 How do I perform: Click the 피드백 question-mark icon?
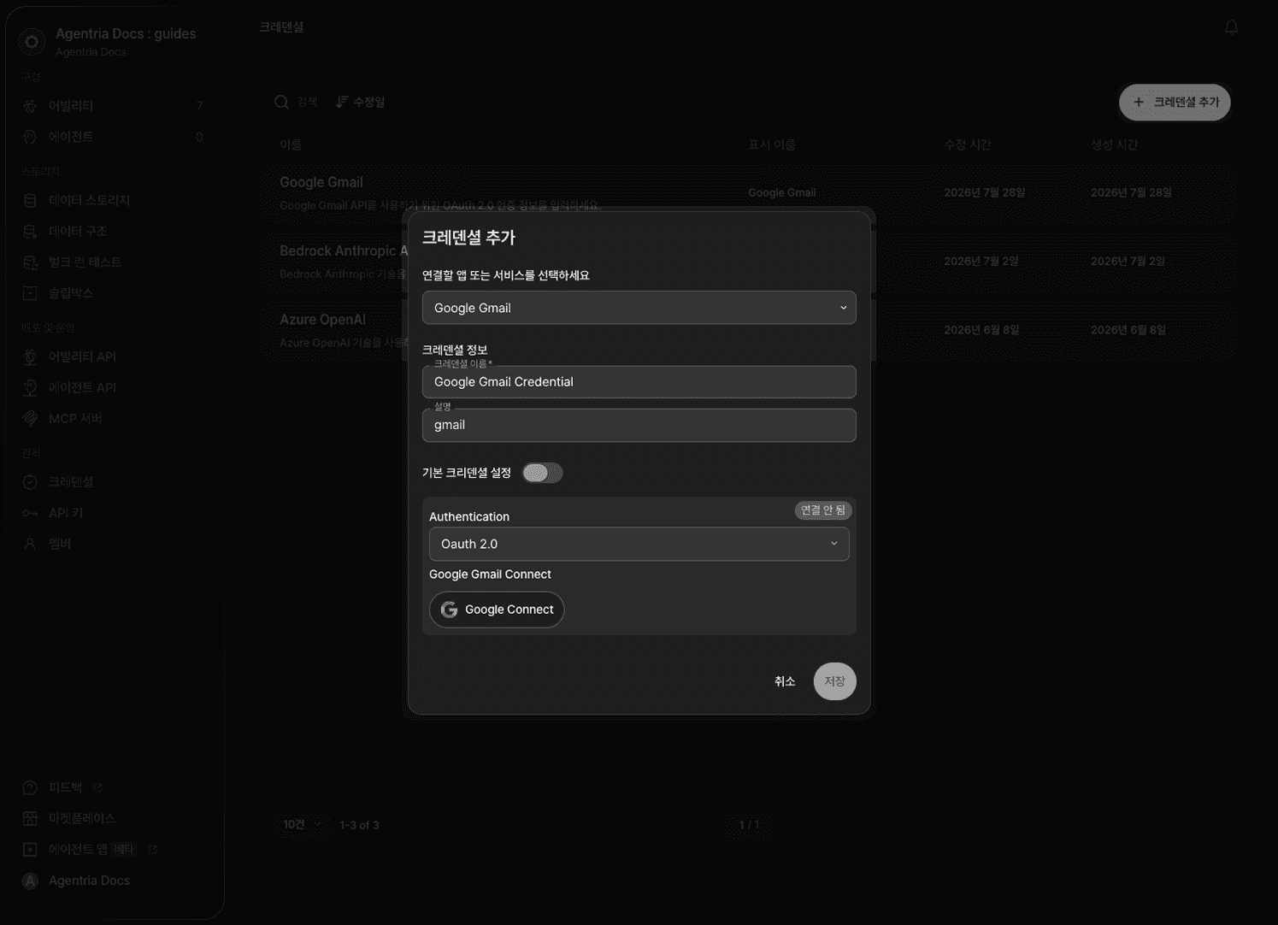(x=31, y=787)
